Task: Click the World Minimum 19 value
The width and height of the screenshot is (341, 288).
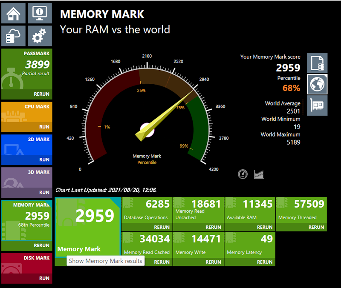Action: coord(297,126)
